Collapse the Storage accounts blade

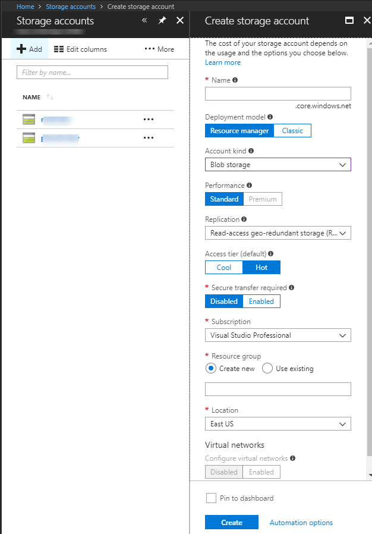[x=144, y=20]
